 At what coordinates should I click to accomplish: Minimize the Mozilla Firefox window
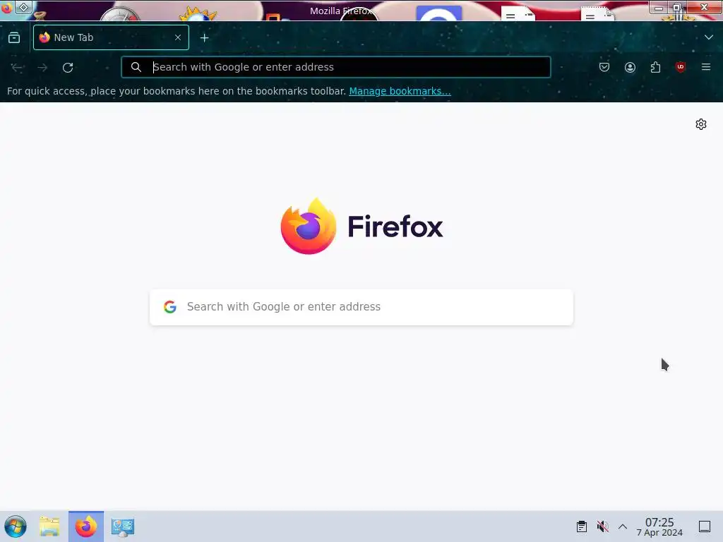coord(659,8)
